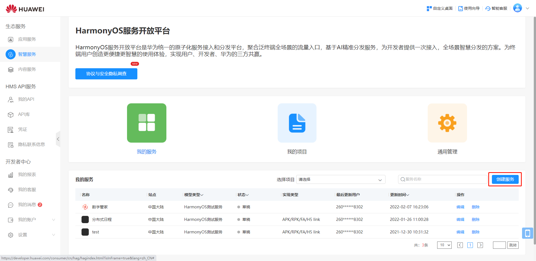Open 我的账户 wallet icon

click(x=11, y=220)
